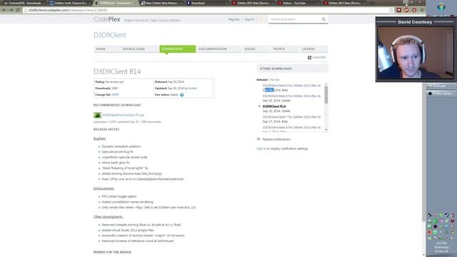Select the green DOWNLOADS tab
The width and height of the screenshot is (457, 257).
click(178, 49)
